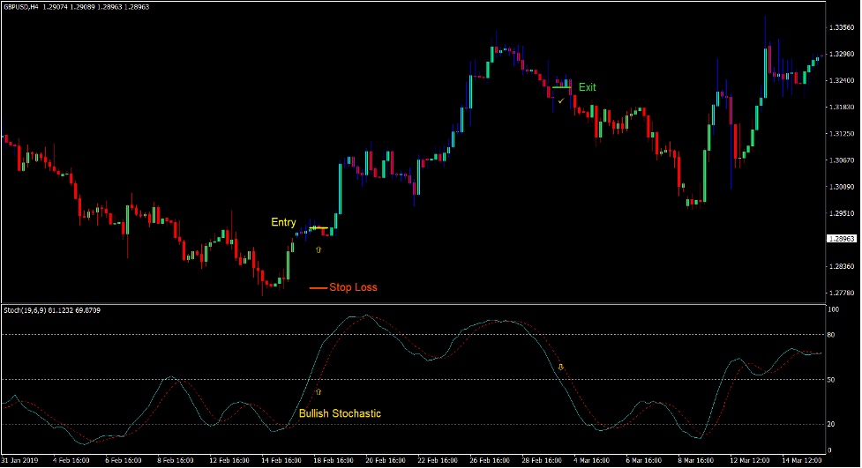This screenshot has height=468, width=862.
Task: Click the Bullish Stochastic label
Action: (x=340, y=413)
